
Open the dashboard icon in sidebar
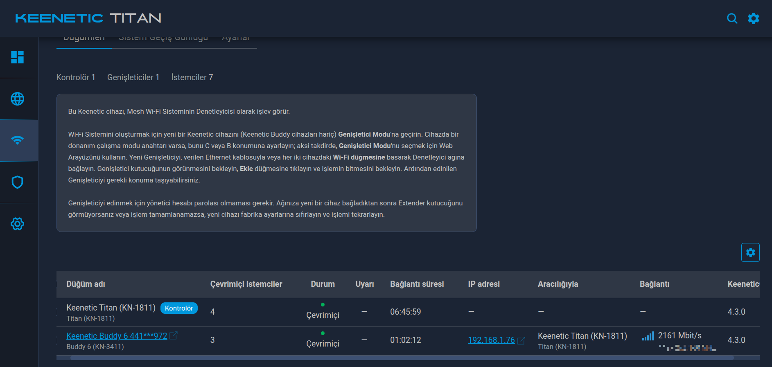point(17,57)
